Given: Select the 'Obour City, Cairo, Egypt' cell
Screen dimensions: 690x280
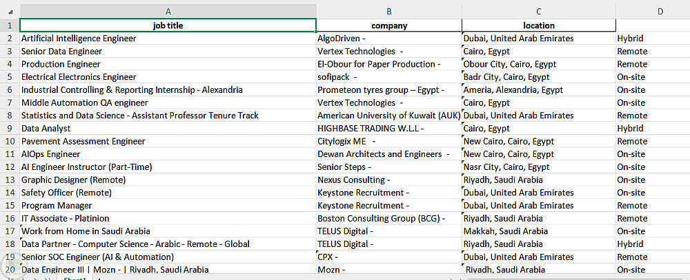Looking at the screenshot, I should [539, 64].
